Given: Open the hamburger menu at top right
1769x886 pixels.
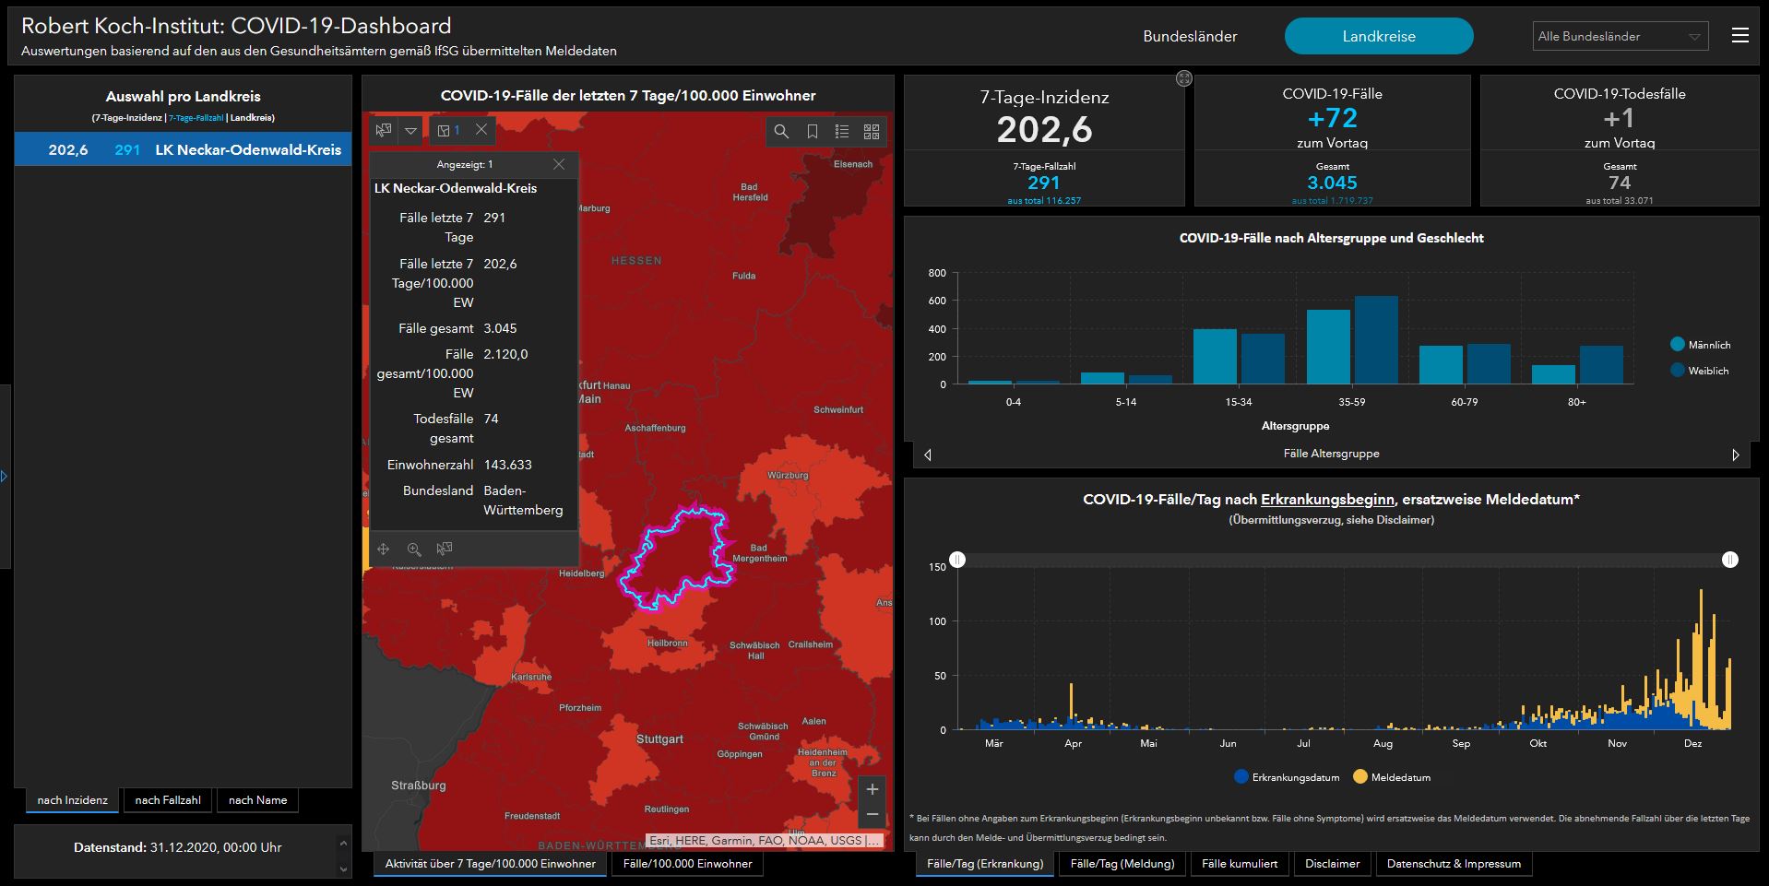Looking at the screenshot, I should click(1739, 35).
